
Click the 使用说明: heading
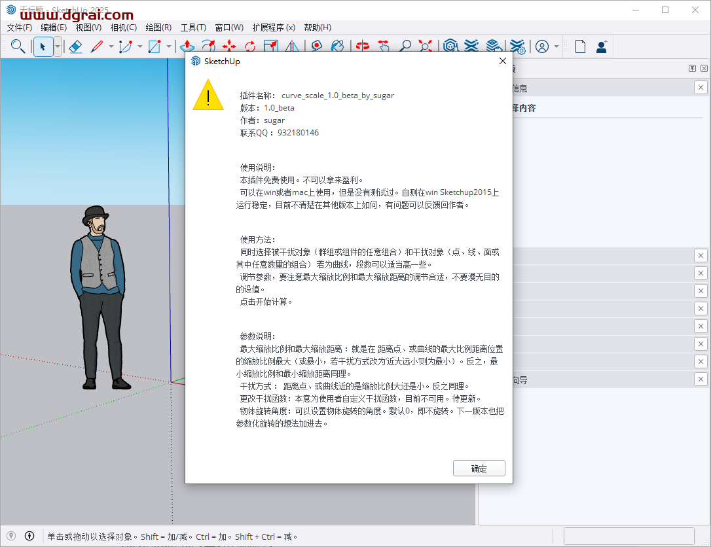pos(257,168)
